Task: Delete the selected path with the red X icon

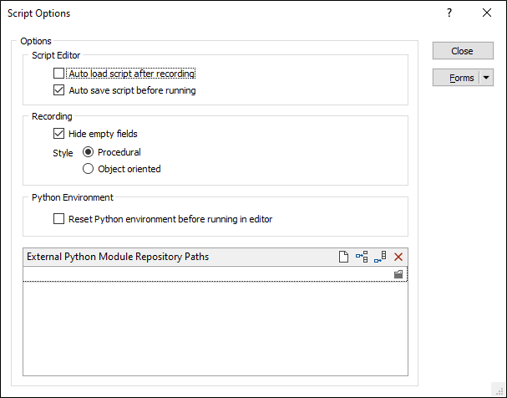Action: [398, 257]
